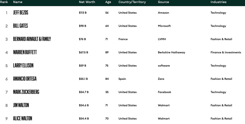Open Jeff Bezos profile link

coord(21,13)
